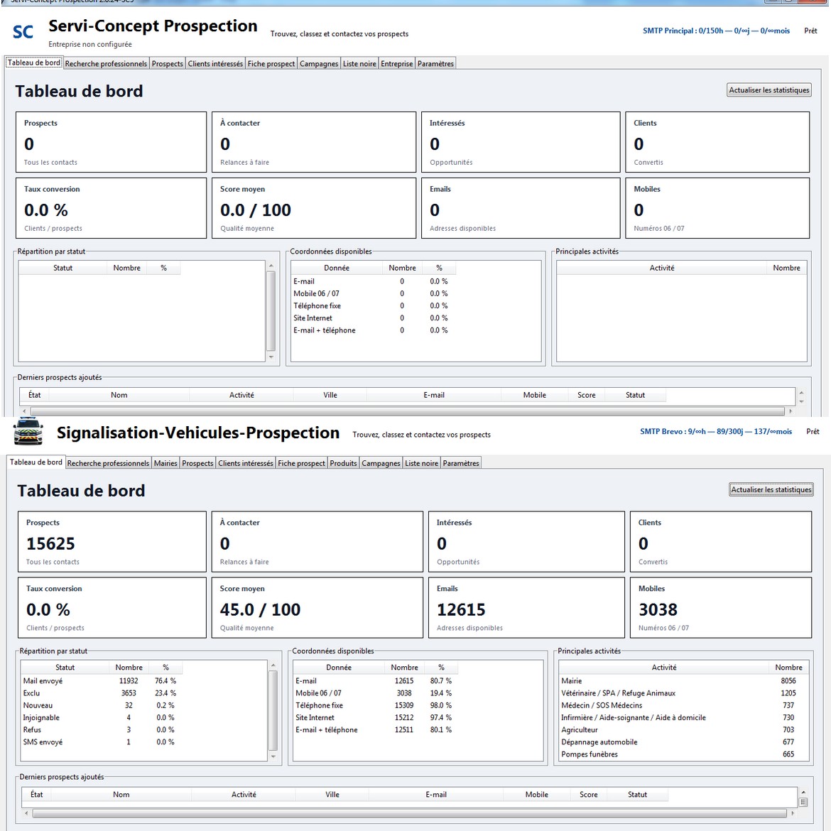Select 'Médecin / SOS Médecins' activity row

[684, 705]
